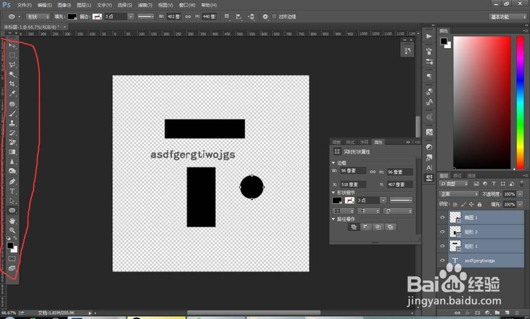The width and height of the screenshot is (530, 319).
Task: Select the Magic Wand tool
Action: [12, 74]
